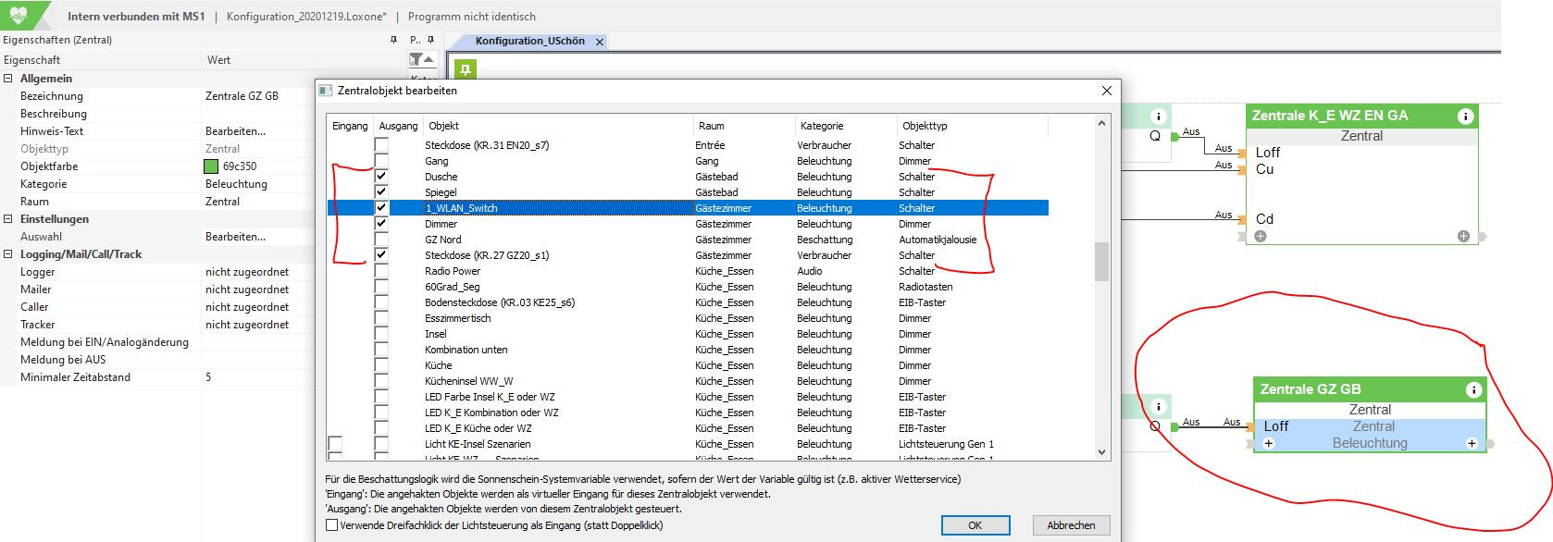Image resolution: width=1553 pixels, height=542 pixels.
Task: Click the green pin icon on canvas
Action: tap(465, 69)
